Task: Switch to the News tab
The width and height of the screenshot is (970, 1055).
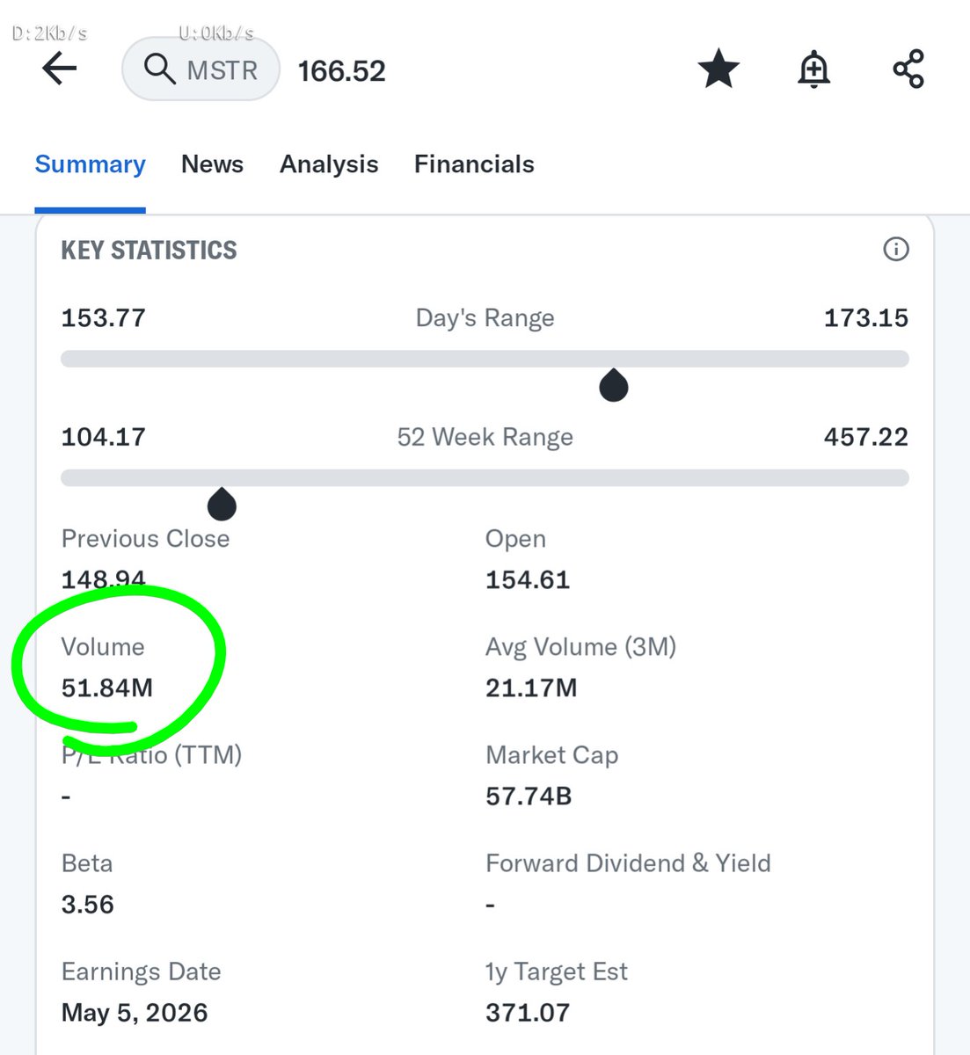Action: pyautogui.click(x=212, y=164)
